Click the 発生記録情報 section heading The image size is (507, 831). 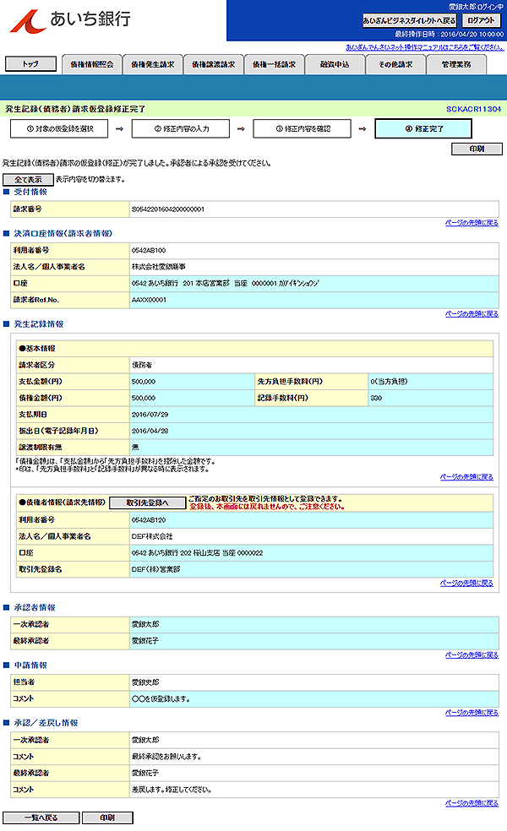[39, 323]
